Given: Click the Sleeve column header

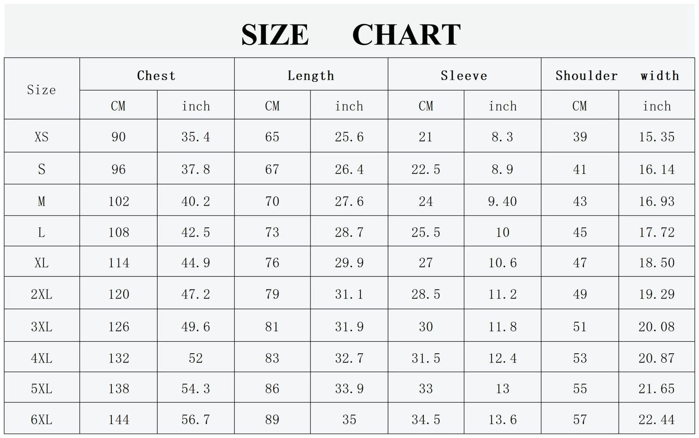Looking at the screenshot, I should 464,76.
